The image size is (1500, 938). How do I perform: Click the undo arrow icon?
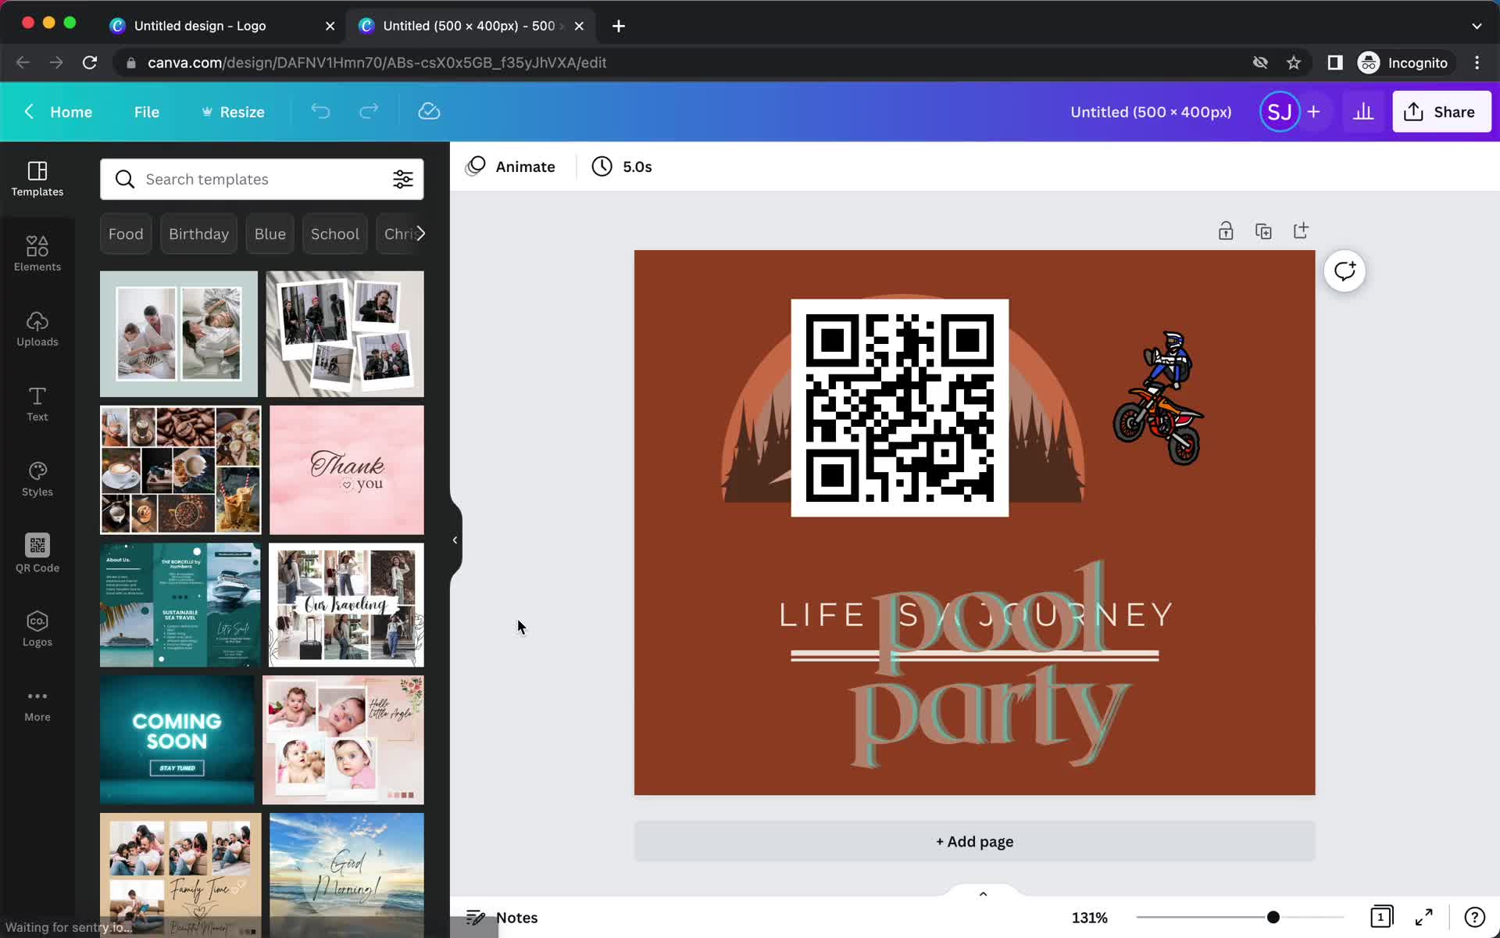coord(320,112)
